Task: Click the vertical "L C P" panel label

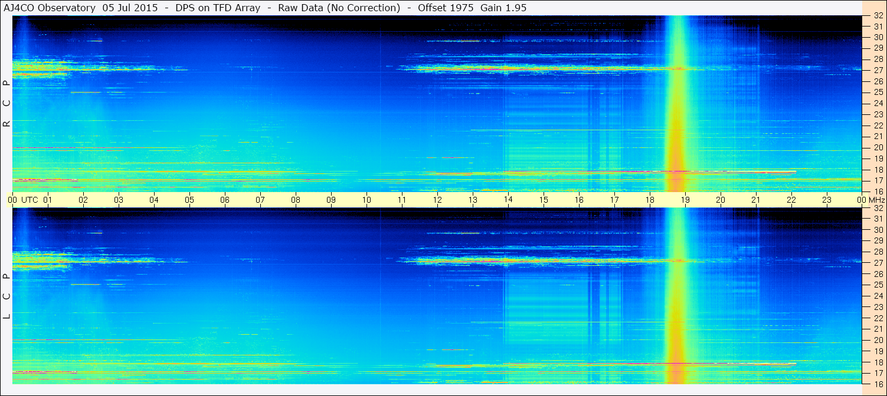Action: pos(6,296)
